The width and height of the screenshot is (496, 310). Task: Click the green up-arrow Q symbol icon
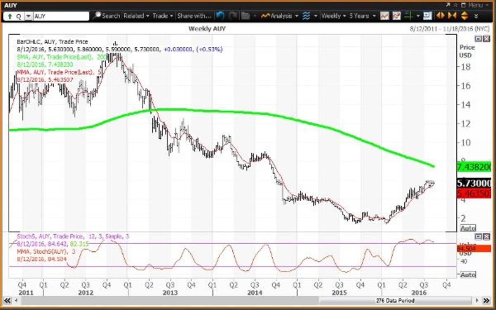pyautogui.click(x=13, y=16)
